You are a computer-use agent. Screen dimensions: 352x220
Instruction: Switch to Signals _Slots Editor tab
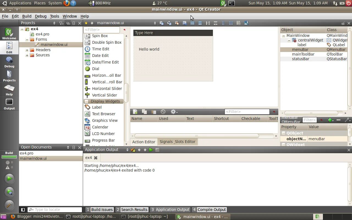coord(177,142)
